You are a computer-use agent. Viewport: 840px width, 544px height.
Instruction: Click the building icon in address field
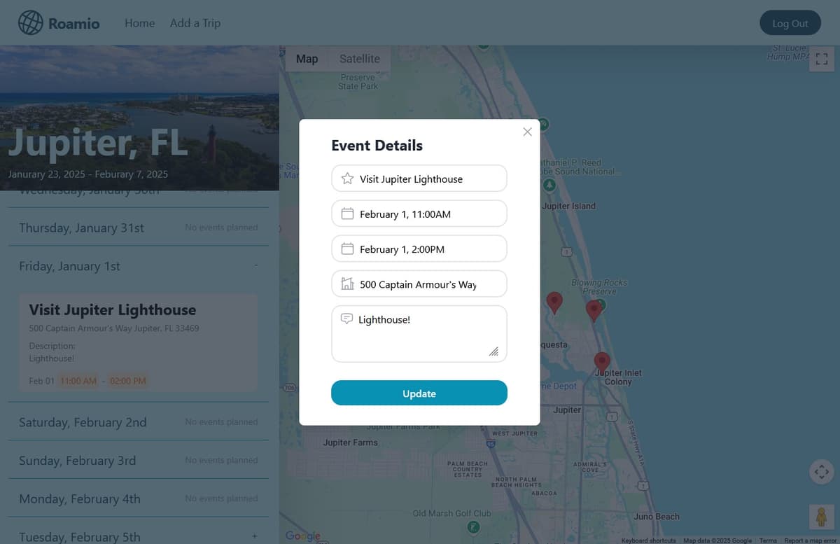[x=347, y=284]
